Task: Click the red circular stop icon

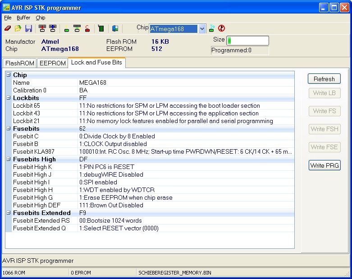Action: point(221,28)
